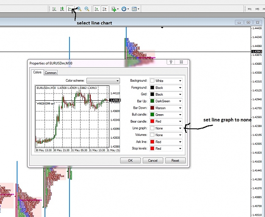Screen dimensions: 265x217
Task: Click the #98285399 sell order label in preview
Action: [x=46, y=103]
